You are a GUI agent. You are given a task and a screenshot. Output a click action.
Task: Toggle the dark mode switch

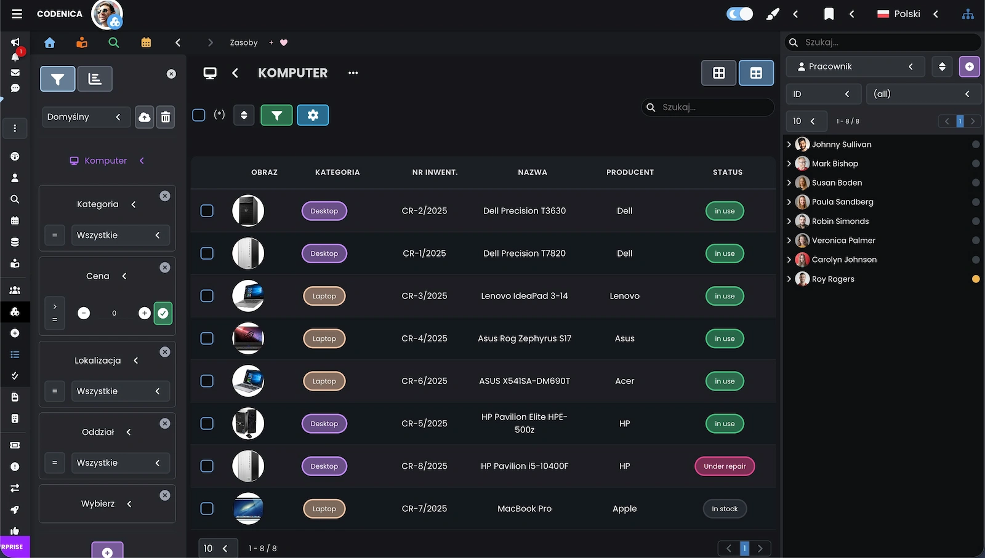[739, 14]
